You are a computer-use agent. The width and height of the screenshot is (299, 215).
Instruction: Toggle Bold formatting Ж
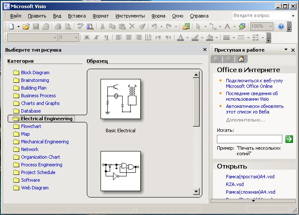pyautogui.click(x=86, y=38)
